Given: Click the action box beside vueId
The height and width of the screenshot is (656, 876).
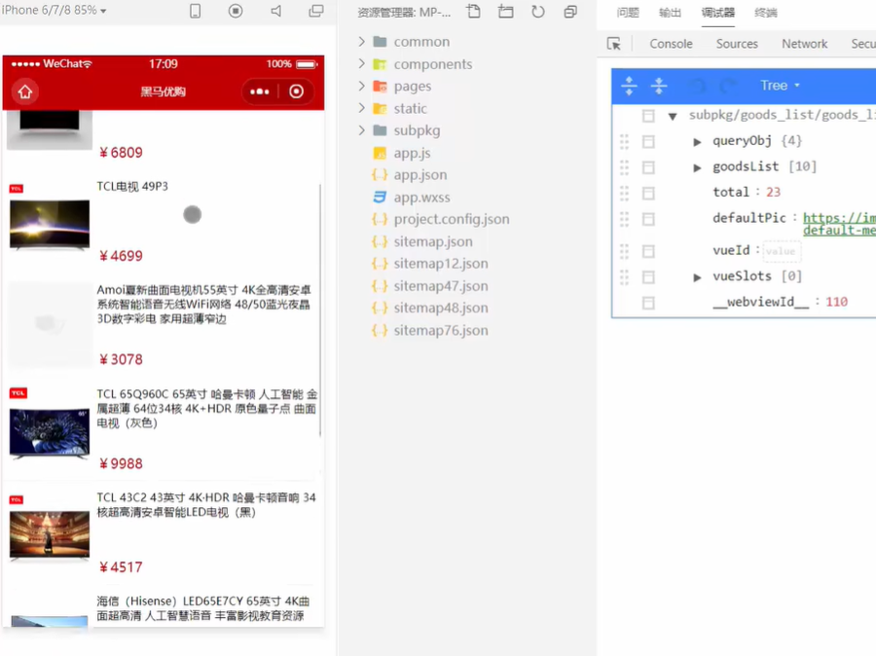Looking at the screenshot, I should point(648,251).
